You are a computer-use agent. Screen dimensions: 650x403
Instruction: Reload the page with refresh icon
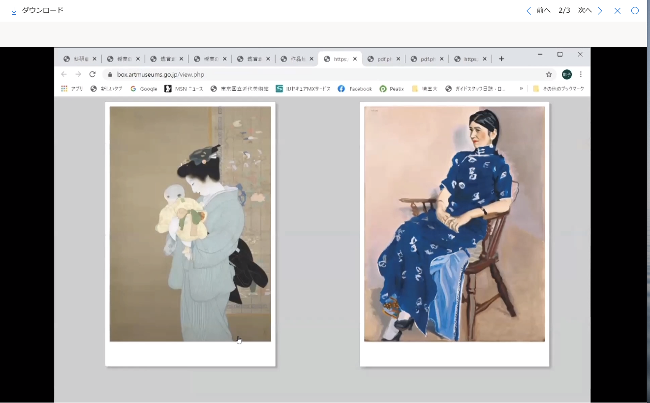[92, 74]
